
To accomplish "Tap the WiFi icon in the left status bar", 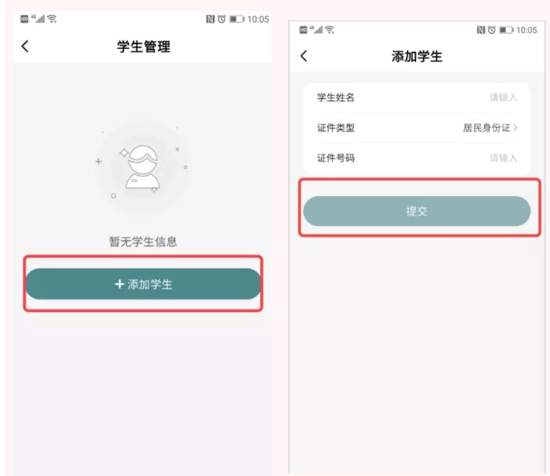I will click(52, 19).
